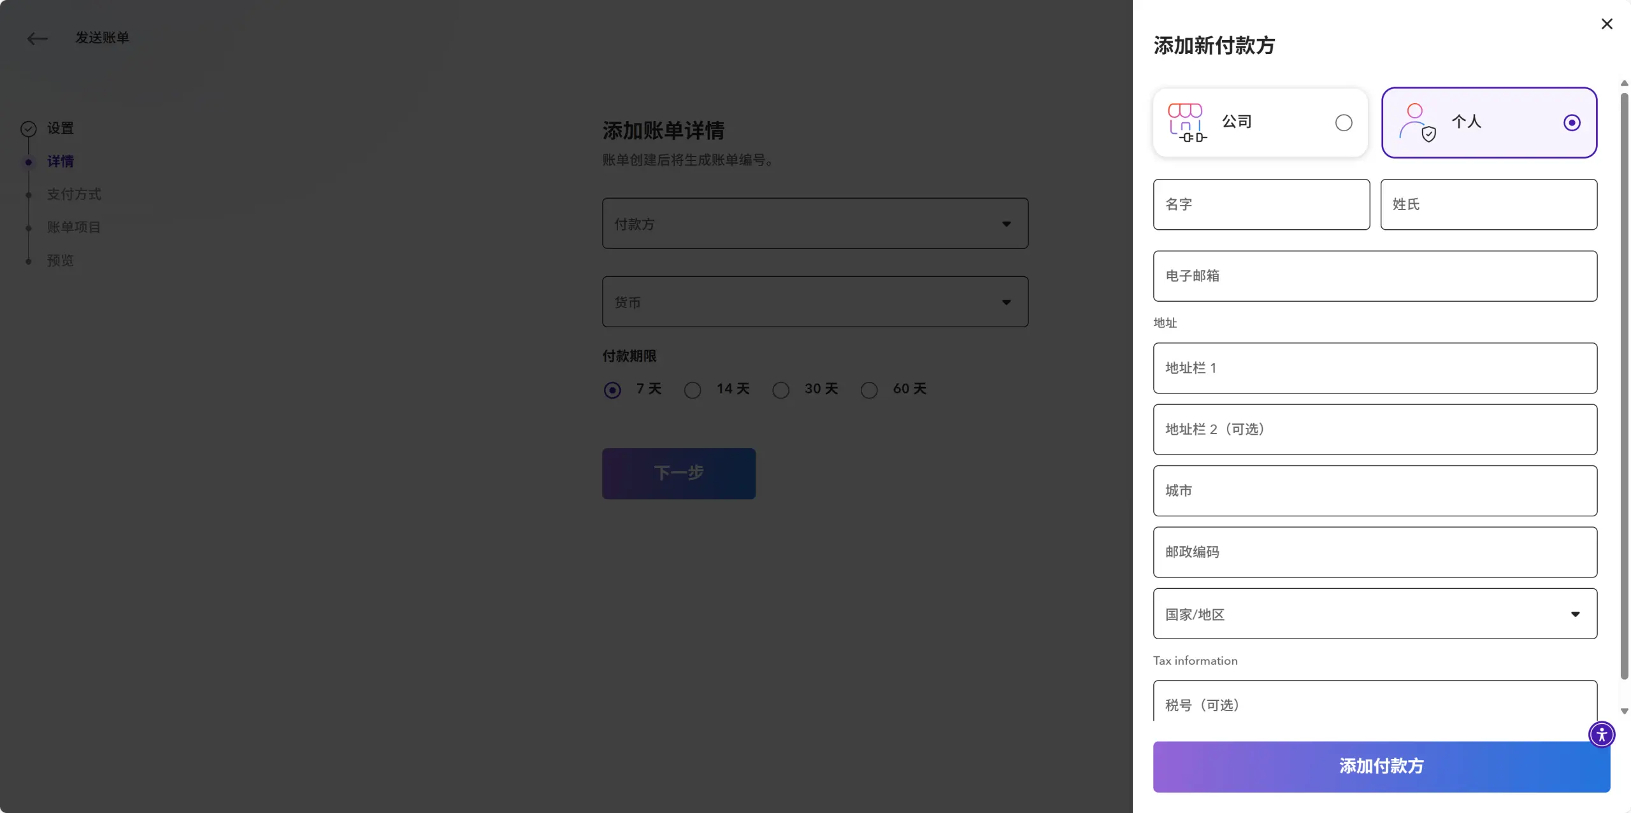Focus the 电子邮箱 input field
This screenshot has width=1631, height=813.
(1375, 276)
